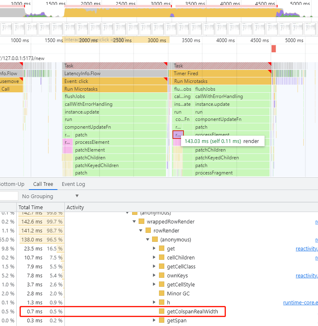Select the patchElement flame bar
318x326 pixels.
point(119,150)
